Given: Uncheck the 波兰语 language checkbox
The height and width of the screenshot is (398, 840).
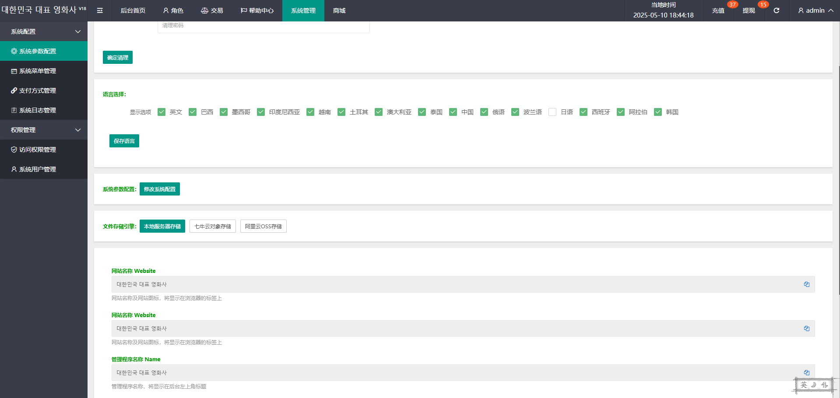Looking at the screenshot, I should pos(515,112).
